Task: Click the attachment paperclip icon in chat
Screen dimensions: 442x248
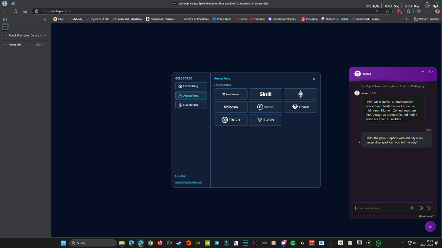Action: point(412,208)
